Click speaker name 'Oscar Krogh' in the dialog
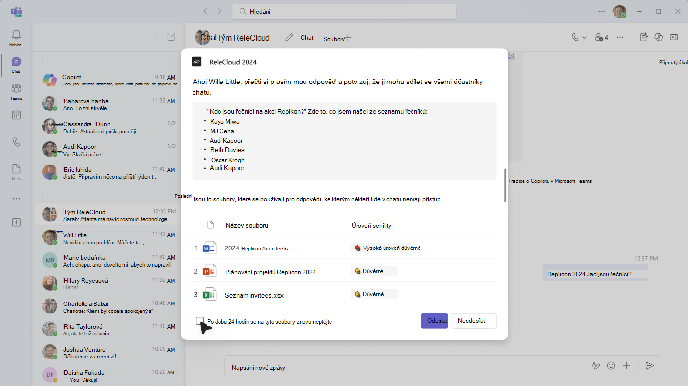Screen dimensions: 688x386 point(228,160)
